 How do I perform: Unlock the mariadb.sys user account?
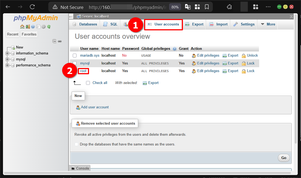point(252,55)
